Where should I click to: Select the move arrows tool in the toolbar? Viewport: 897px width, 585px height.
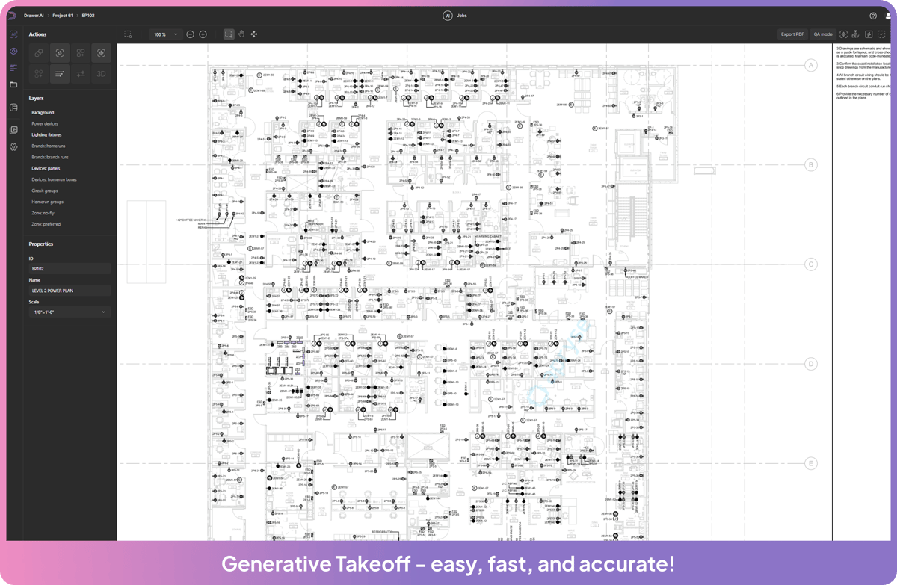(253, 34)
